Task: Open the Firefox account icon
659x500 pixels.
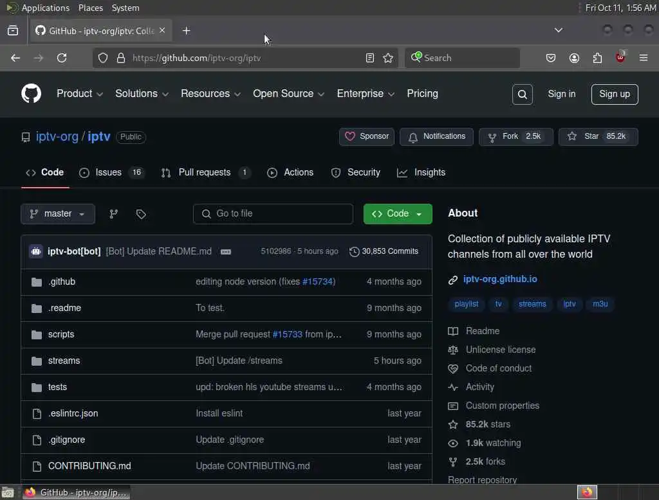Action: point(574,58)
